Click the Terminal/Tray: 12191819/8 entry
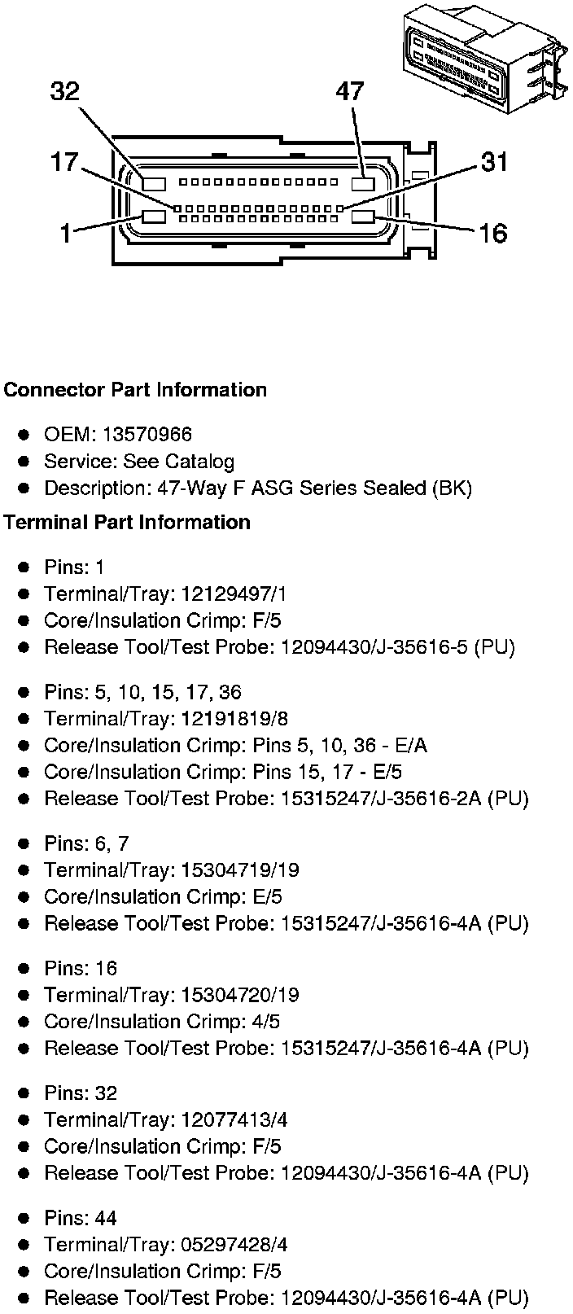This screenshot has height=1314, width=573. tap(166, 719)
